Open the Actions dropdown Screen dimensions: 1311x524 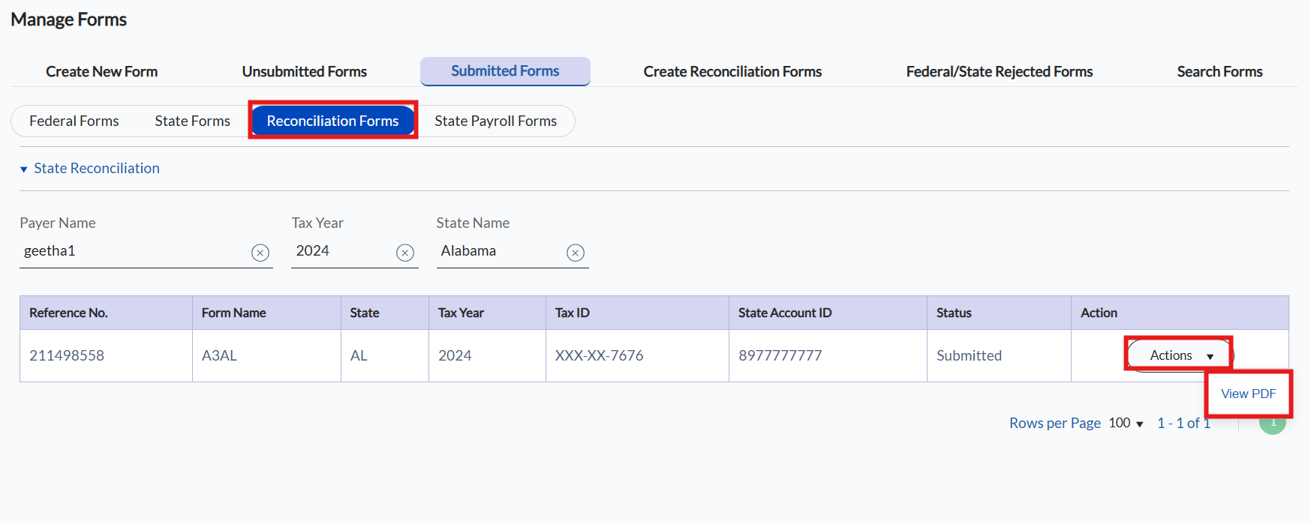coord(1179,355)
